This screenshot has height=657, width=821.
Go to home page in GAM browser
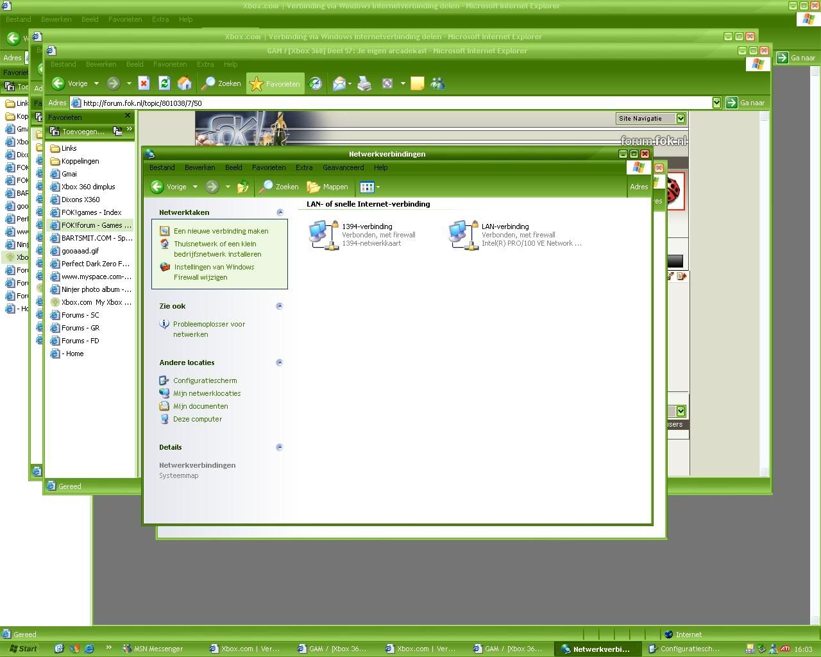[185, 83]
